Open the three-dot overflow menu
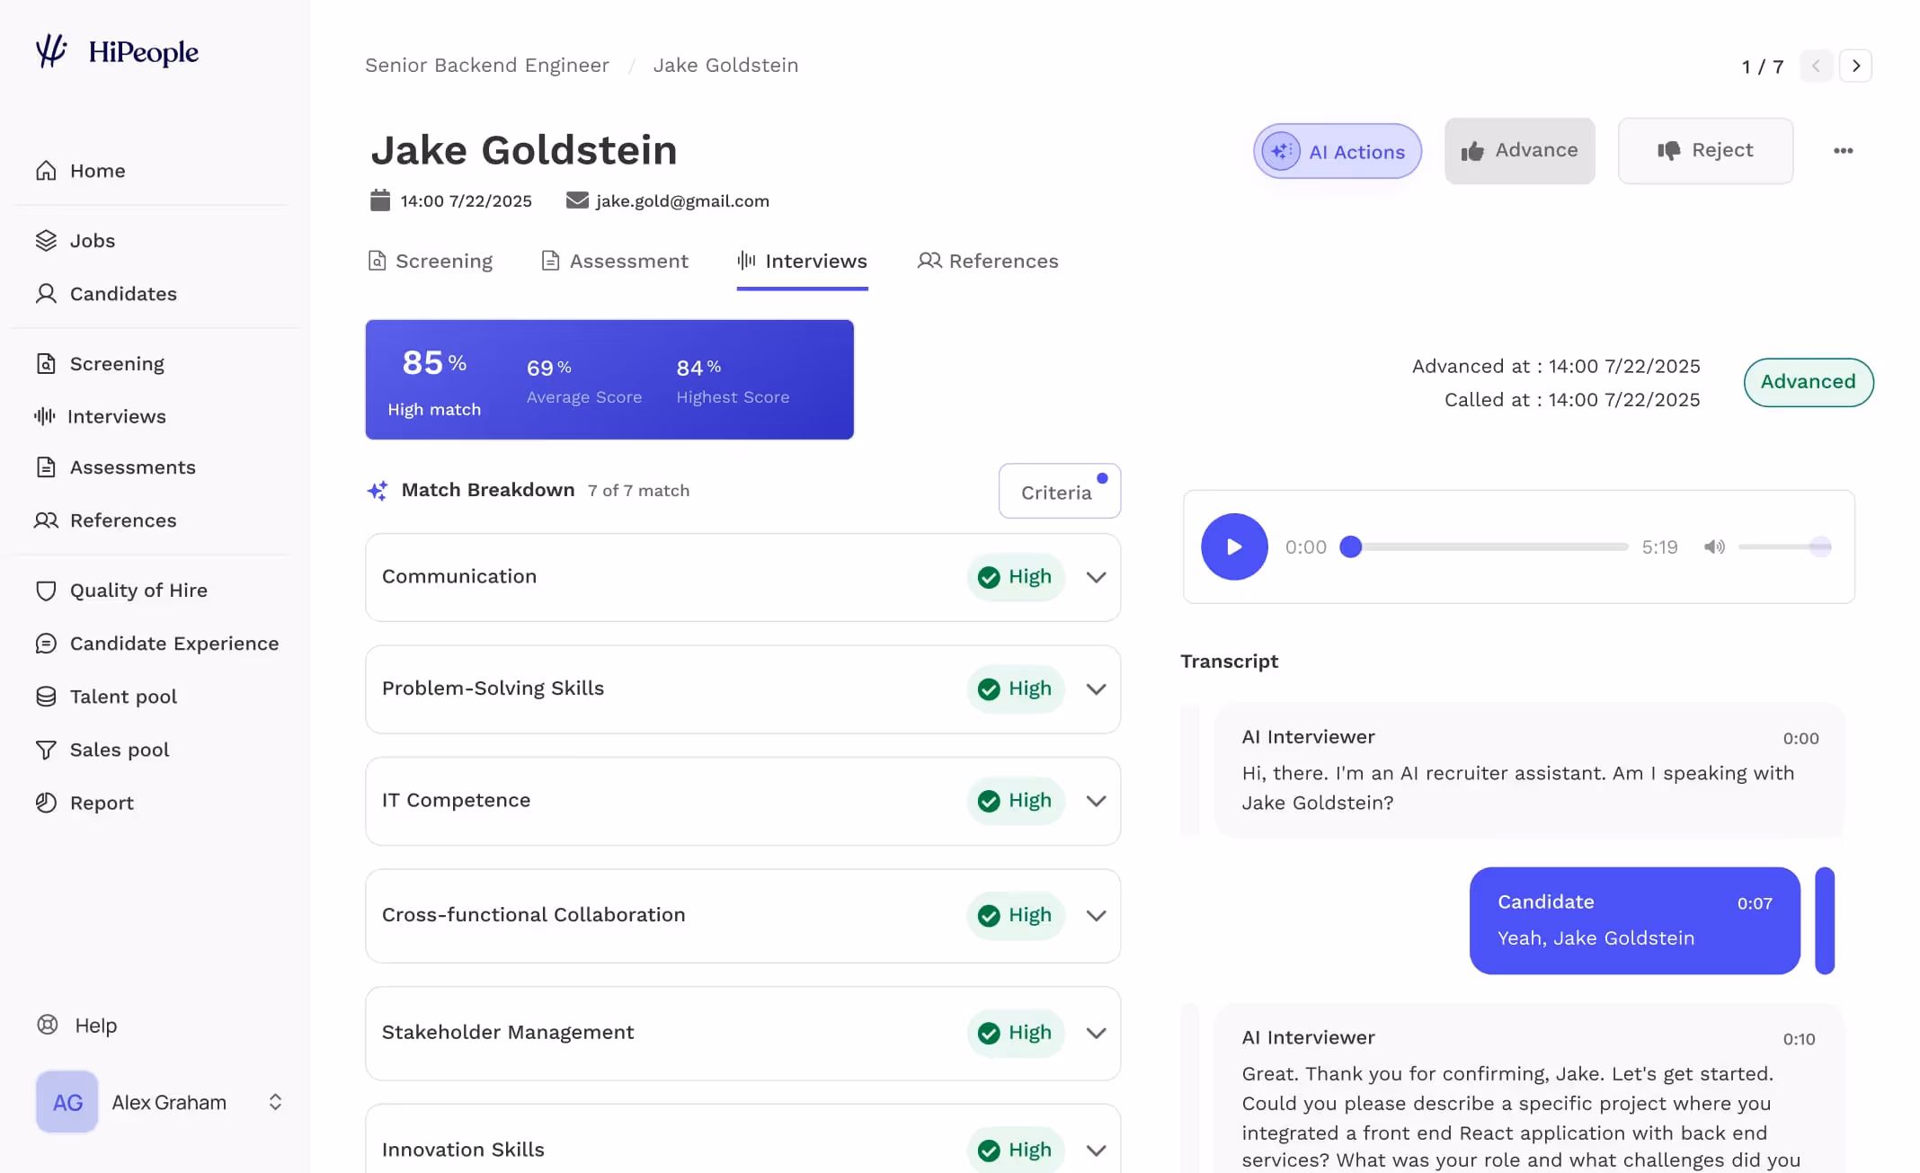Screen dimensions: 1920x1173 pyautogui.click(x=1842, y=150)
